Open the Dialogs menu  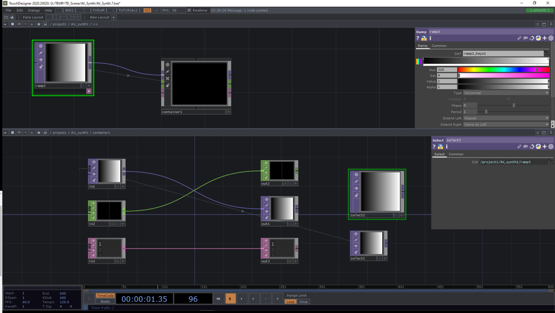[x=34, y=10]
